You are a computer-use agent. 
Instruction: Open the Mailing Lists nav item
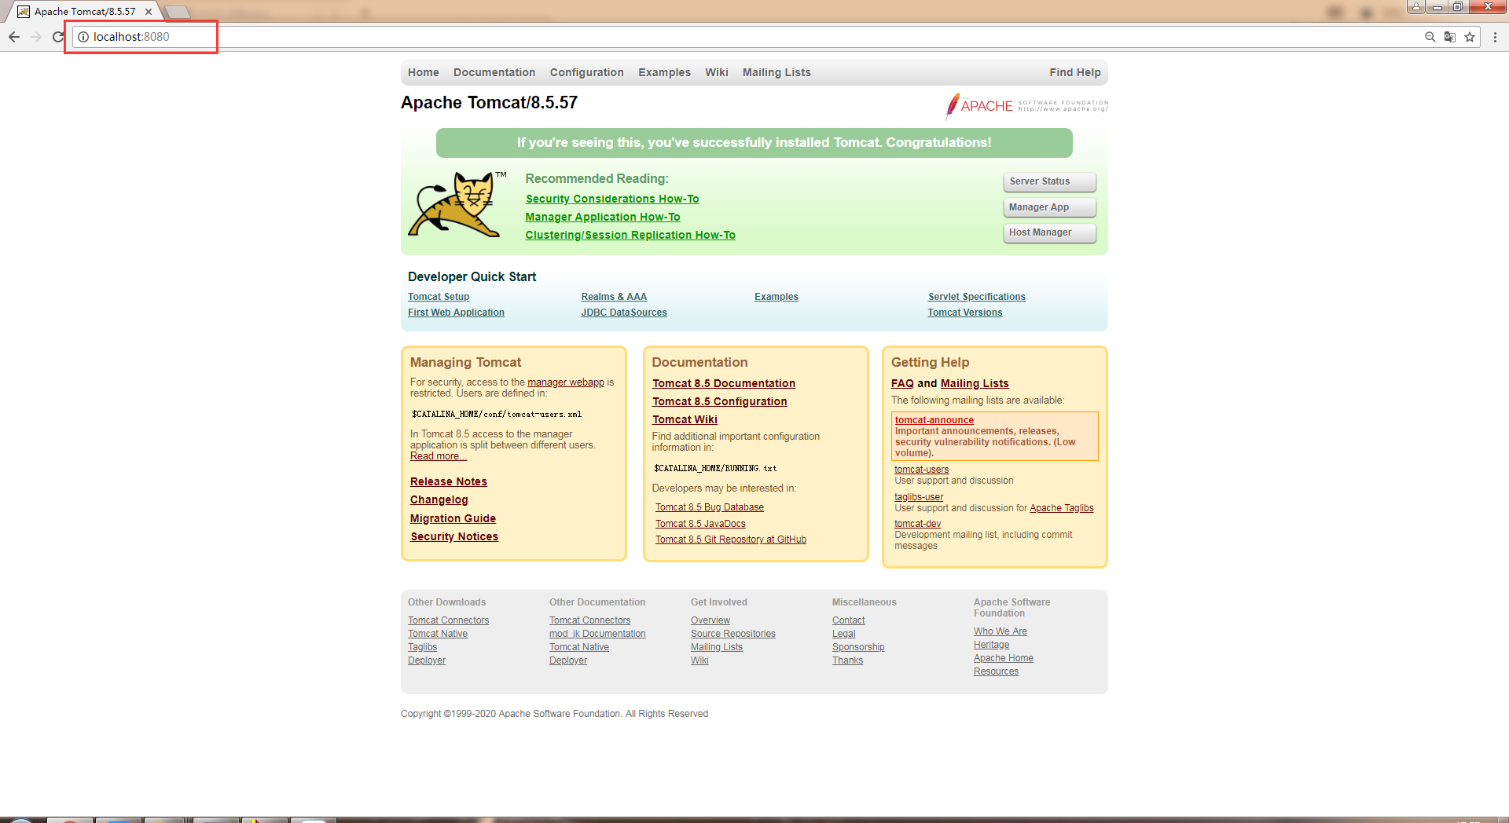click(x=777, y=72)
